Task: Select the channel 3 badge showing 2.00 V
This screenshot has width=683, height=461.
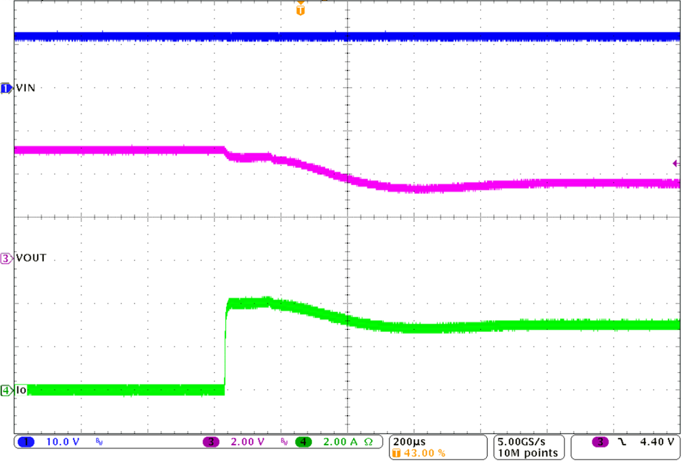Action: click(x=212, y=443)
